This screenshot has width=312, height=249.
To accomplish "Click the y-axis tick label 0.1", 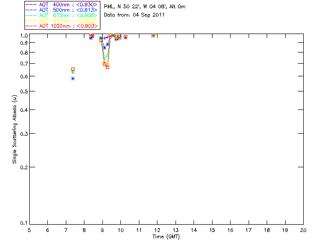I will (x=24, y=223).
